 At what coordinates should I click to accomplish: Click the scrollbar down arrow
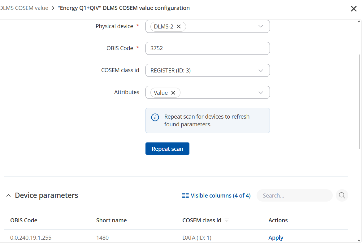click(x=359, y=241)
